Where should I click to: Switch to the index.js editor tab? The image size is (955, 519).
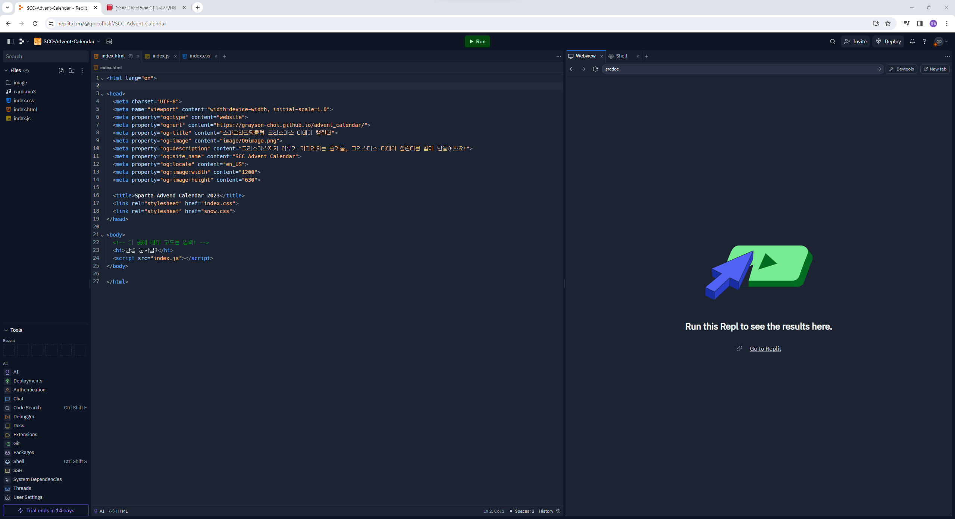coord(161,56)
